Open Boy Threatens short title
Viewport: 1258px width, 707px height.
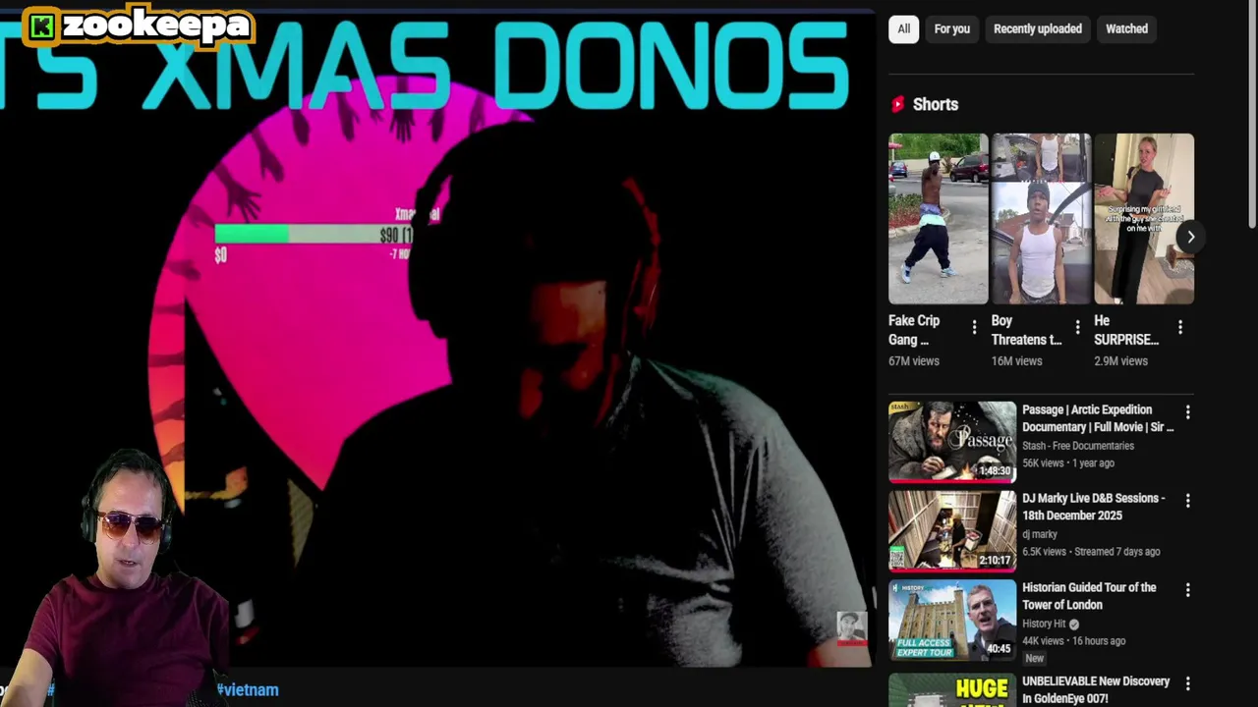pos(1026,330)
